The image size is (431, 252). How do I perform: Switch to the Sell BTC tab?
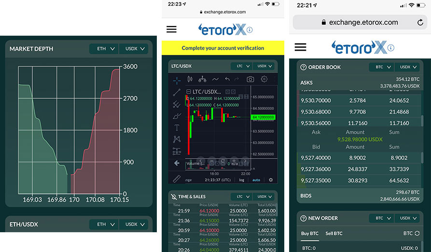(x=334, y=233)
